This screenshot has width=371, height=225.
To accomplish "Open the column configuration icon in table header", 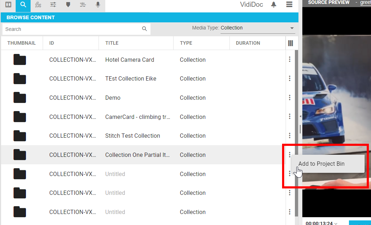I will (291, 43).
